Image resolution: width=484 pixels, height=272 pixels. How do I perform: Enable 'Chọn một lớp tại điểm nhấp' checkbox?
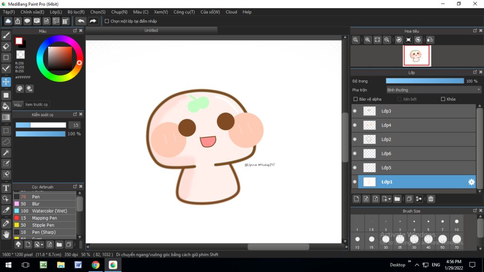(x=107, y=21)
